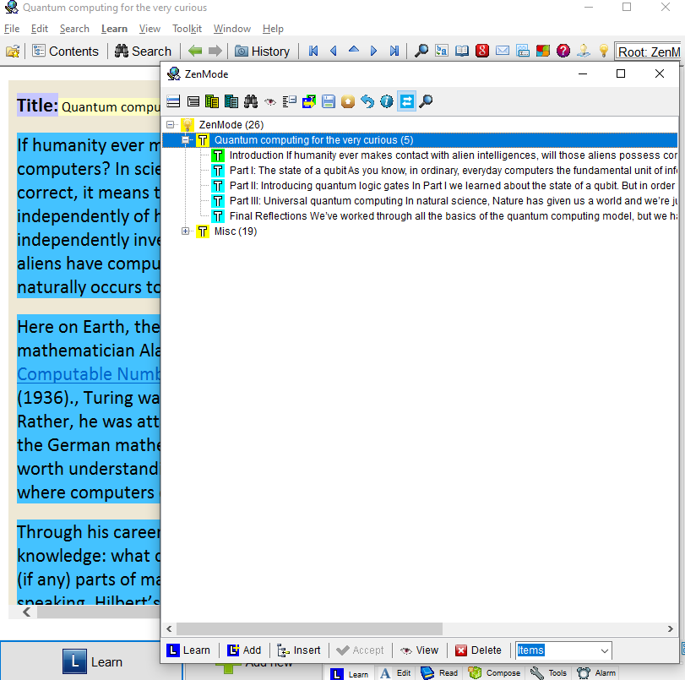Click the magnifier icon in ZenMode toolbar

tap(426, 101)
